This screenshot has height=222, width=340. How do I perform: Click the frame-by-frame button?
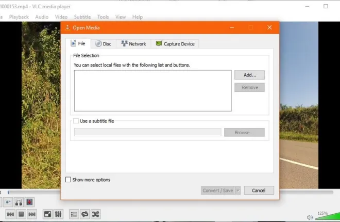click(29, 202)
